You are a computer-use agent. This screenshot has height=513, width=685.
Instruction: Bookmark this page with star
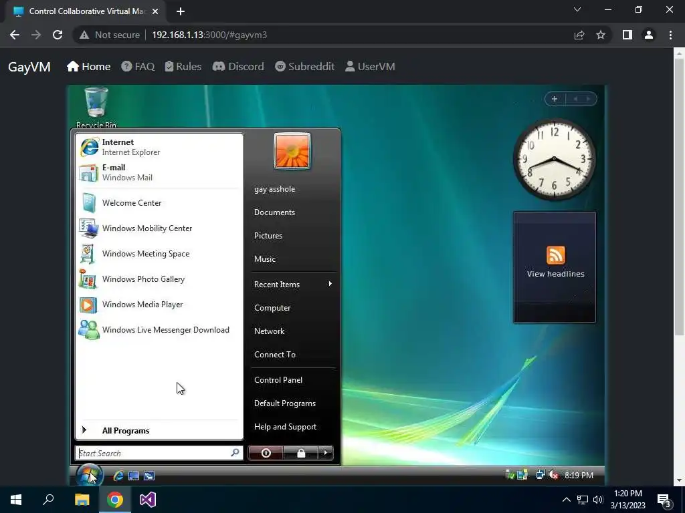(x=601, y=35)
